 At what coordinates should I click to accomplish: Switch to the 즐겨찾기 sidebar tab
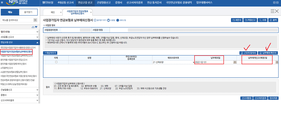(x=28, y=12)
